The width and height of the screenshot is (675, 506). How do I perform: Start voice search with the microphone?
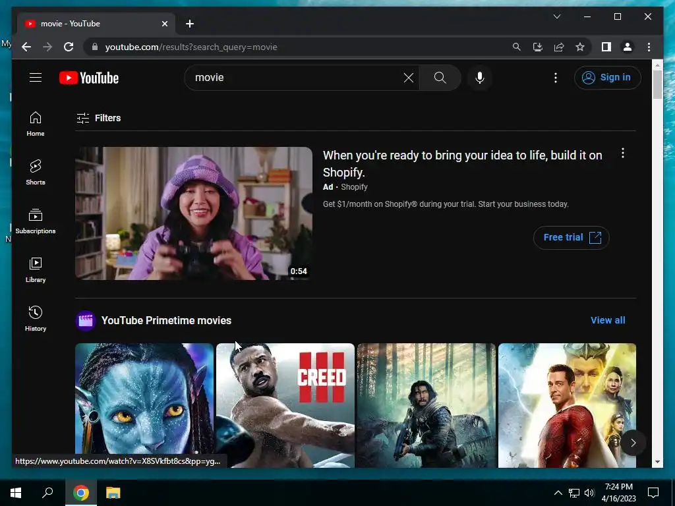click(480, 78)
